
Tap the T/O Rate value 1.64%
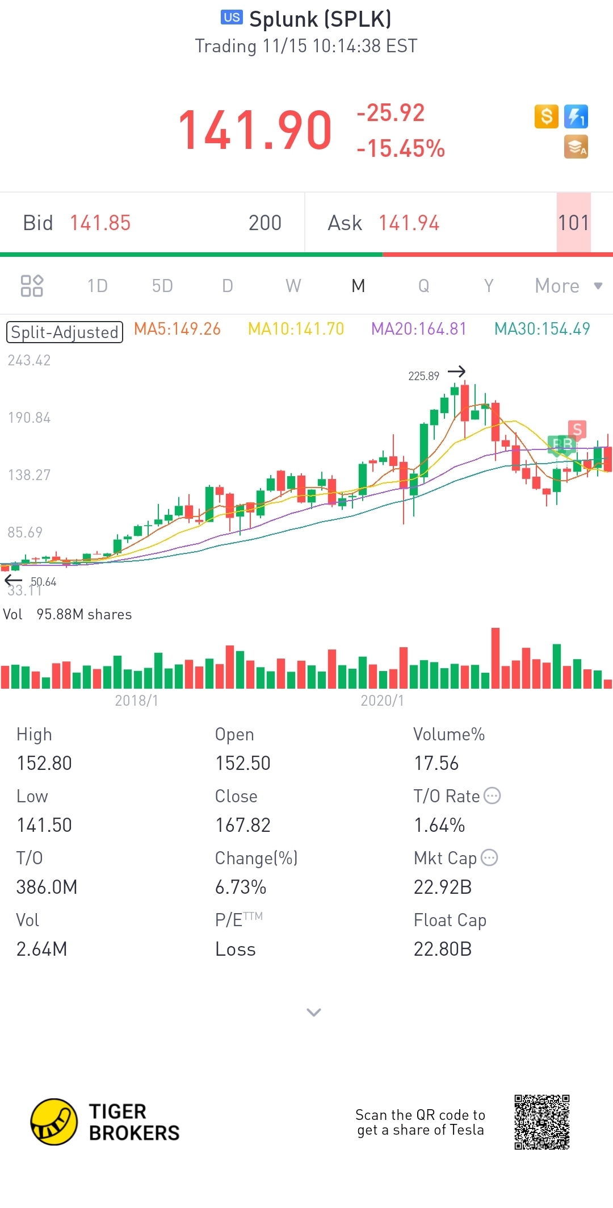pyautogui.click(x=439, y=825)
